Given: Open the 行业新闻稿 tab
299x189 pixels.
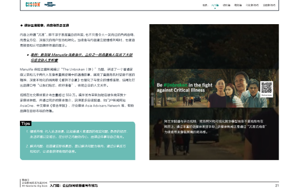Looking at the screenshot, I should coord(252,5).
